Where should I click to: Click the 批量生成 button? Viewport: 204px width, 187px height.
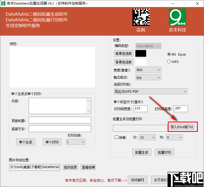142,152
